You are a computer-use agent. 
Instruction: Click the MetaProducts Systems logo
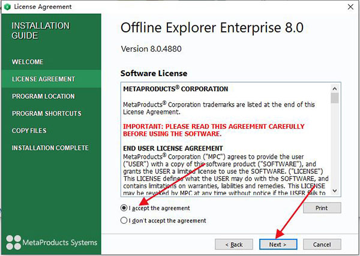[52, 242]
